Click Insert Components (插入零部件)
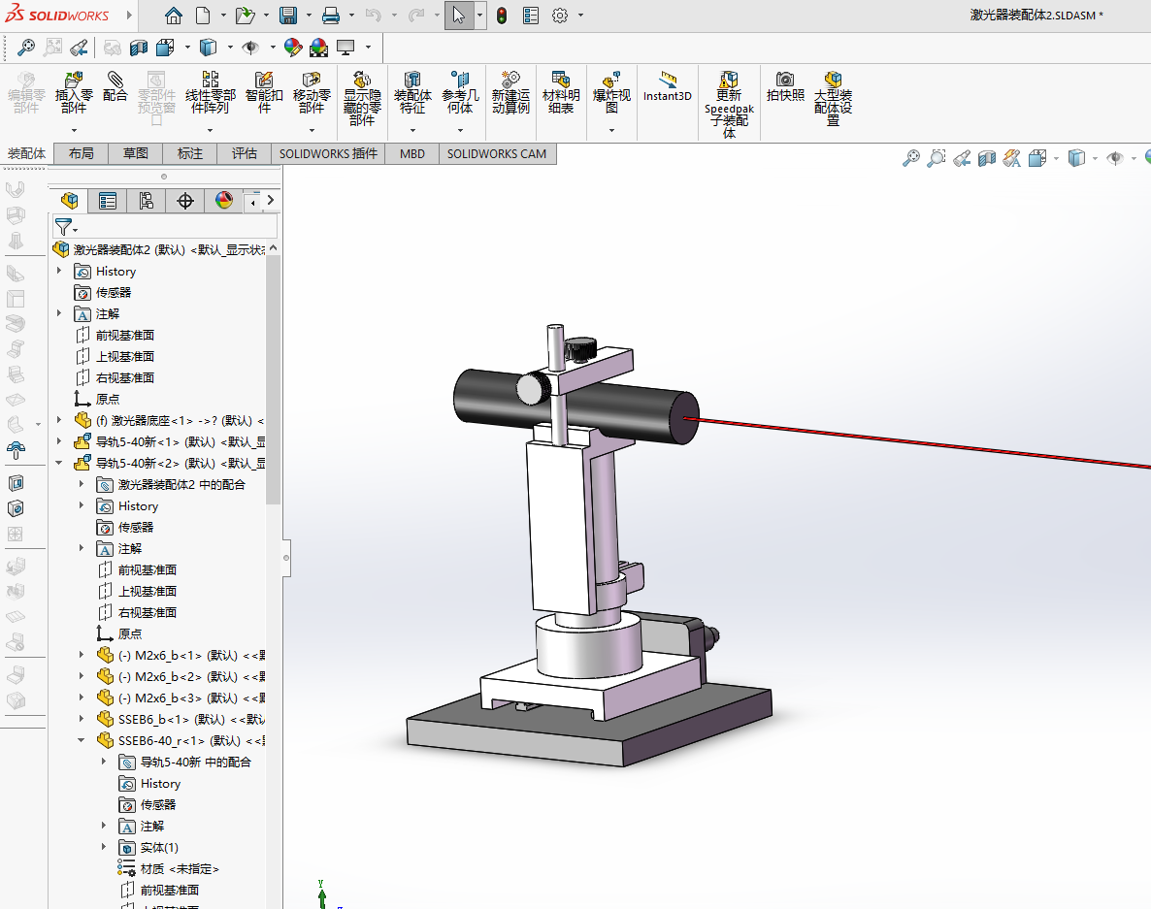The height and width of the screenshot is (909, 1151). pos(74,92)
